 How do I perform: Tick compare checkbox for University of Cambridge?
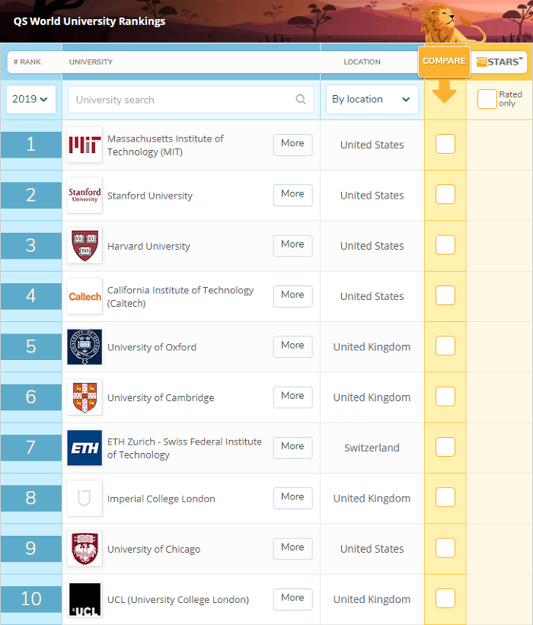coord(445,396)
